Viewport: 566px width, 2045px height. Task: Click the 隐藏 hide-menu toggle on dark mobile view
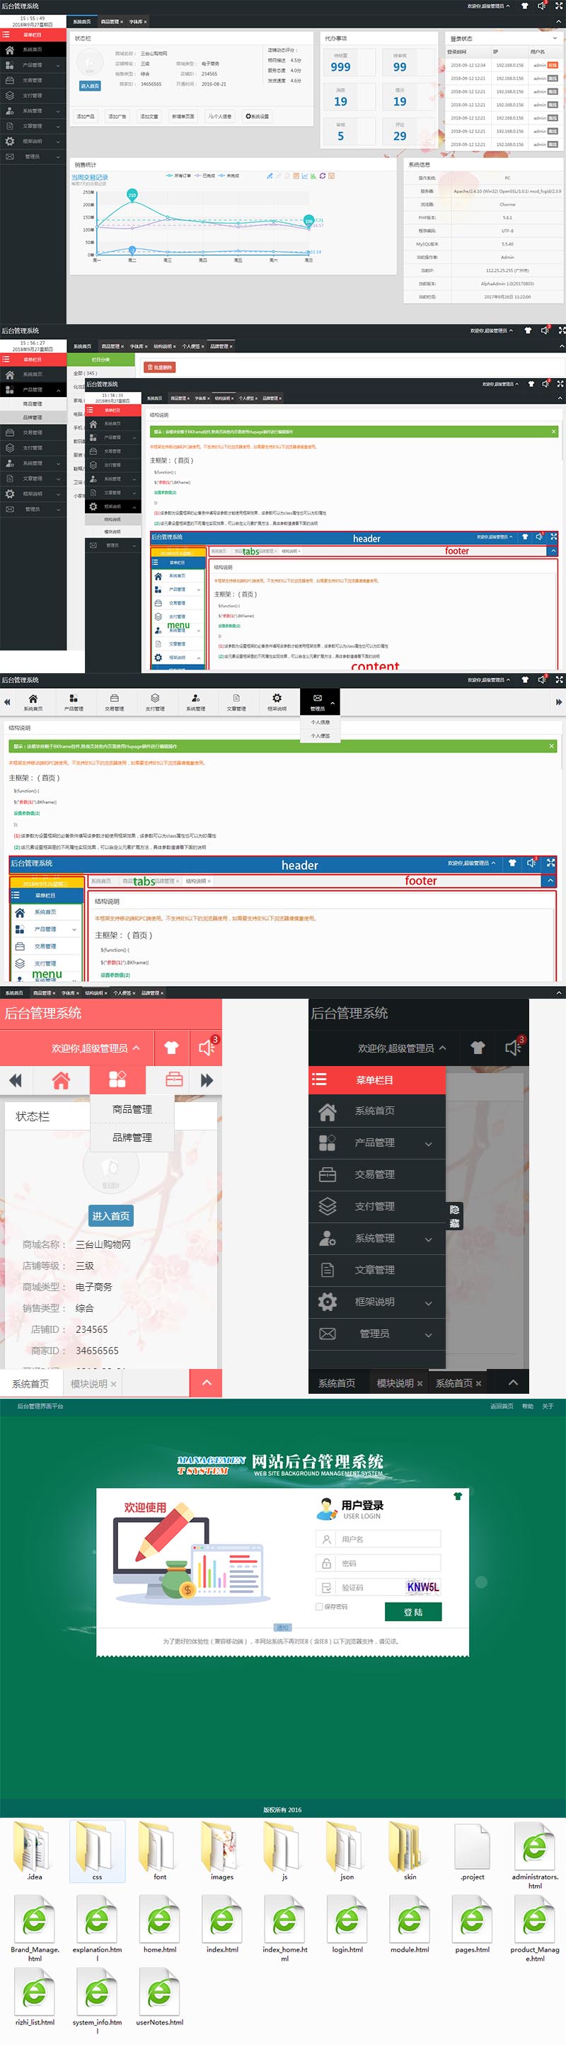[454, 1215]
